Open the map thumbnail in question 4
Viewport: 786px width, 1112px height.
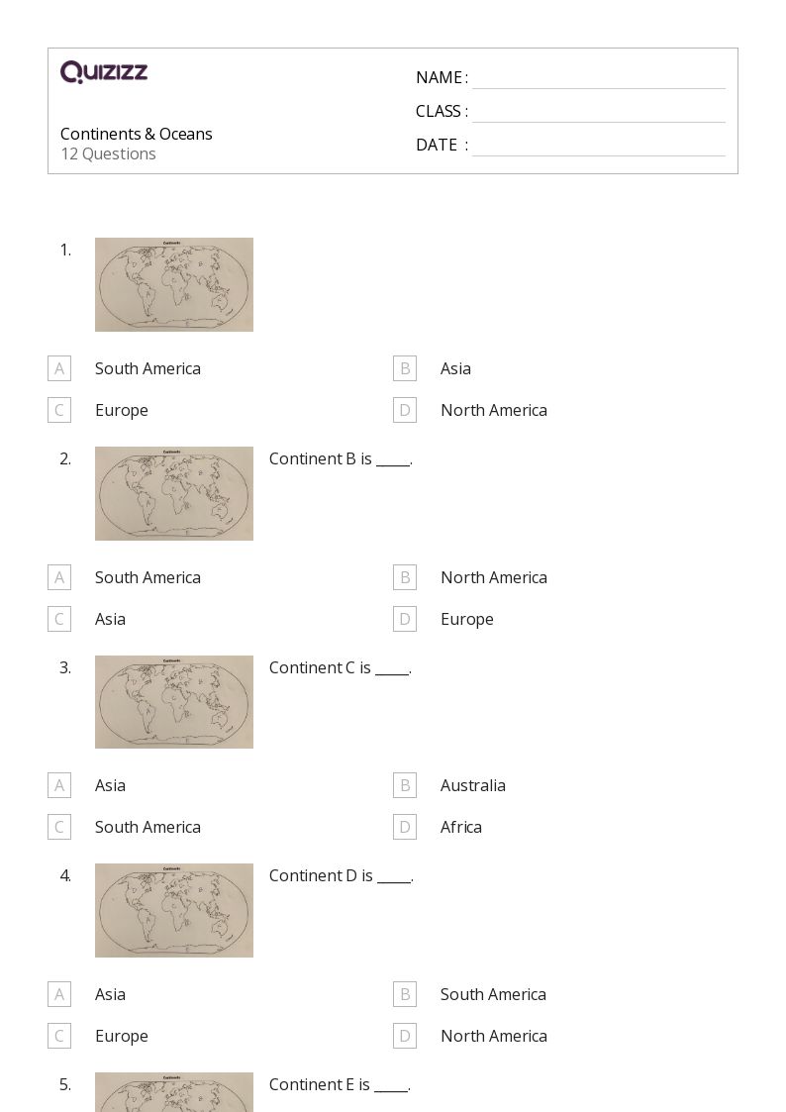174,911
